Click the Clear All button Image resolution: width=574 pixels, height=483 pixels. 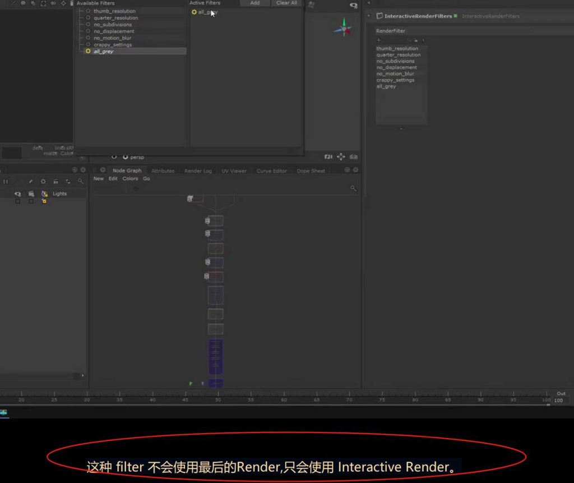coord(286,3)
